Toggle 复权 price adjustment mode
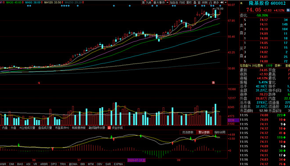This screenshot has width=290, height=166. pyautogui.click(x=189, y=2)
